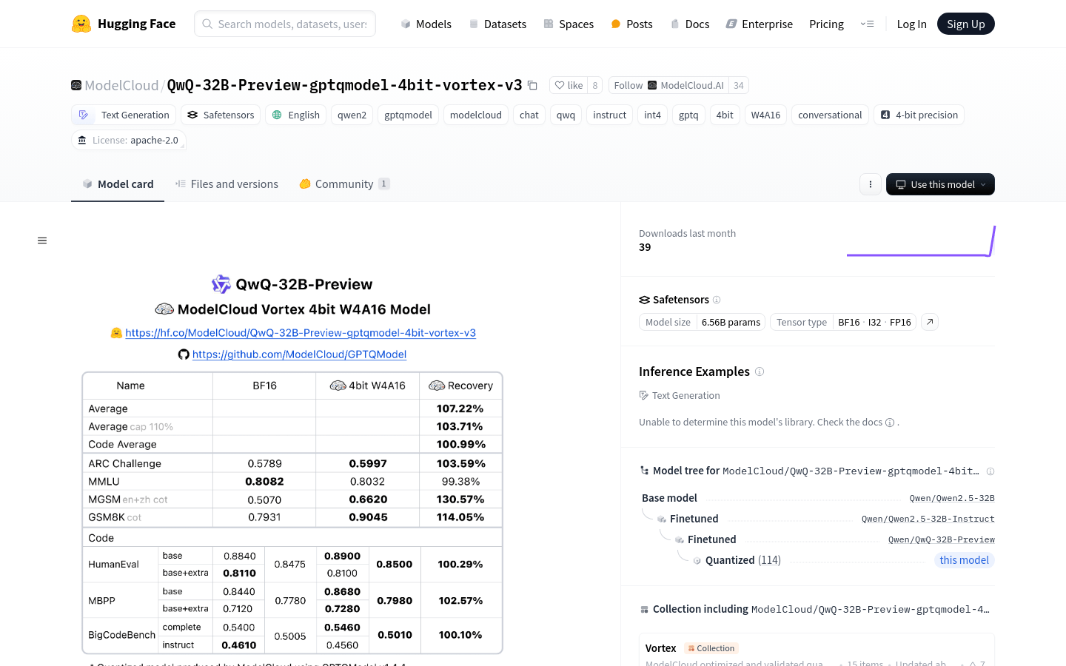
Task: Follow the ModelCloud.AI organization
Action: (x=628, y=86)
